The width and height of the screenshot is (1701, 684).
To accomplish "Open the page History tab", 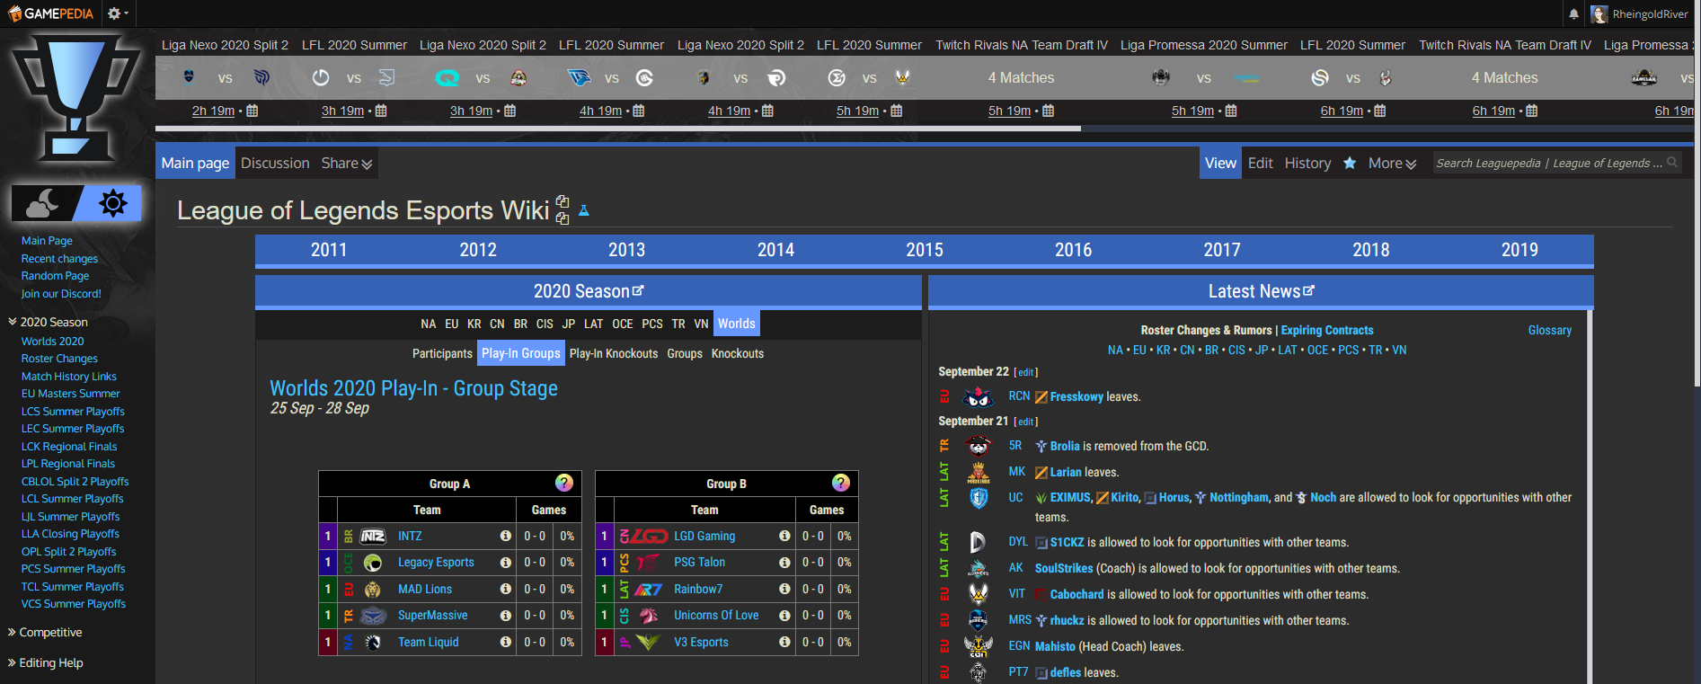I will click(1307, 163).
